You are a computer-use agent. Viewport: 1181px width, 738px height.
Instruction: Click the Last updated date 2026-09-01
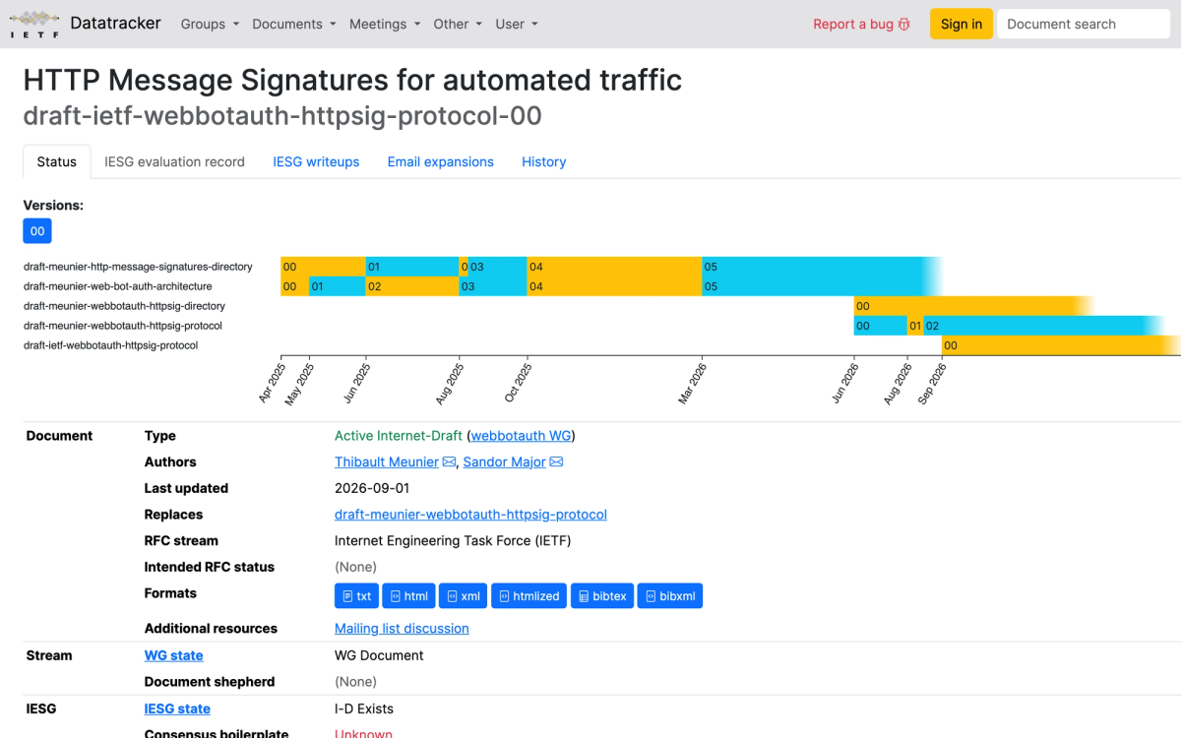tap(372, 488)
